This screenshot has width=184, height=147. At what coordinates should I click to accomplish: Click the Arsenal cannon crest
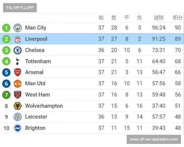[17, 72]
